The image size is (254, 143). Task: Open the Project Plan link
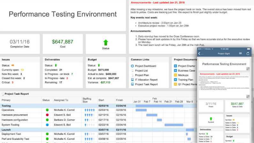pyautogui.click(x=142, y=75)
